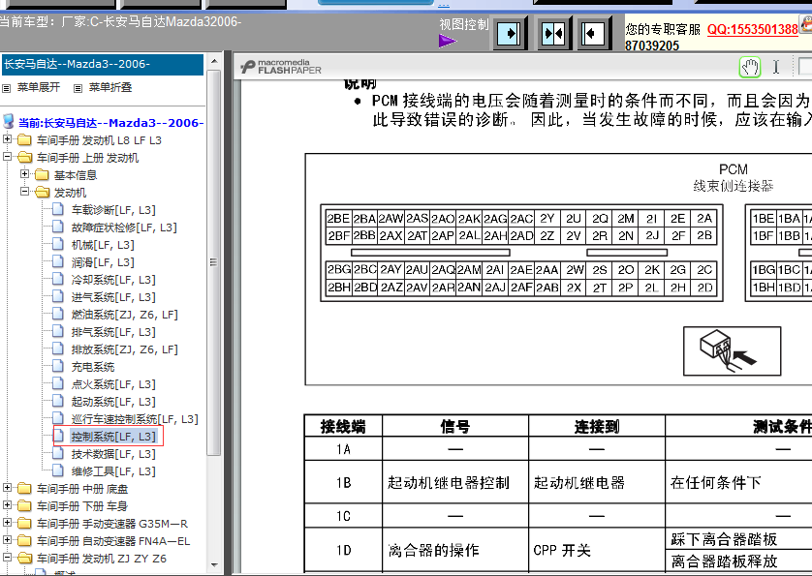Collapse the 车间手册 上册 发动机 node
Viewport: 812px width, 576px height.
click(x=7, y=156)
